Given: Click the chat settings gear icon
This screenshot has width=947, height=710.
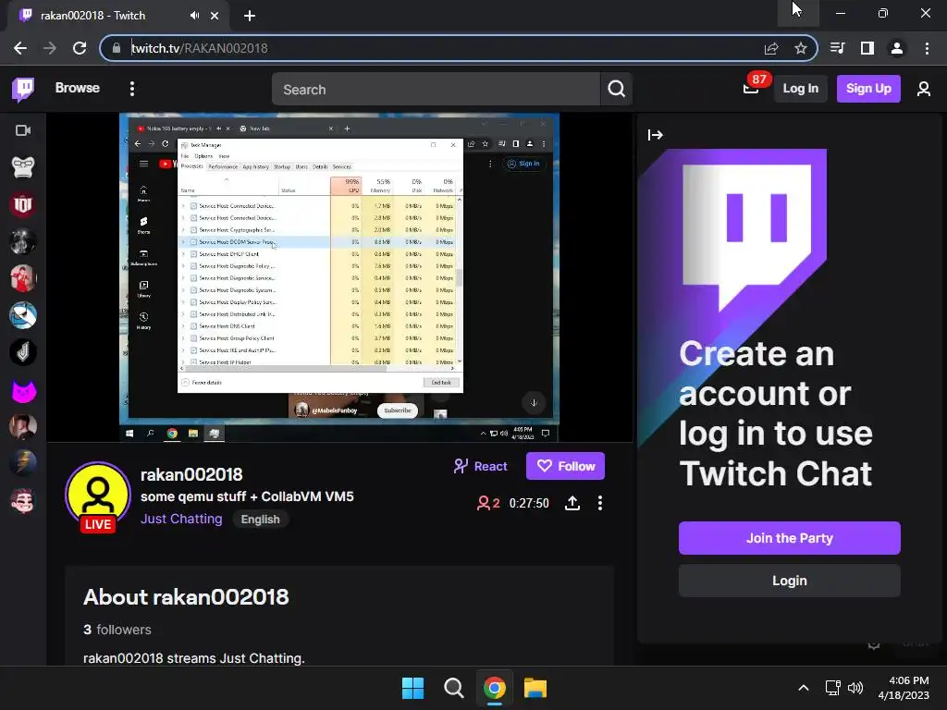Looking at the screenshot, I should [x=874, y=645].
